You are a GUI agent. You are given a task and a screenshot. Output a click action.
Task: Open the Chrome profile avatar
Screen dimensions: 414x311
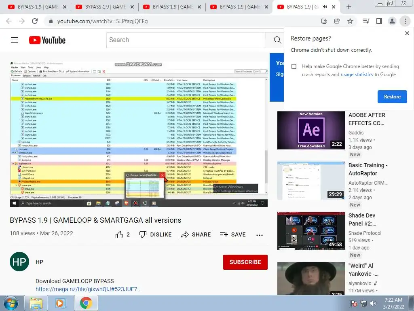click(x=392, y=21)
